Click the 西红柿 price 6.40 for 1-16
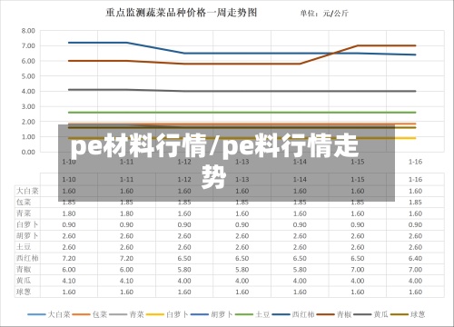This screenshot has width=454, height=327. pyautogui.click(x=415, y=258)
